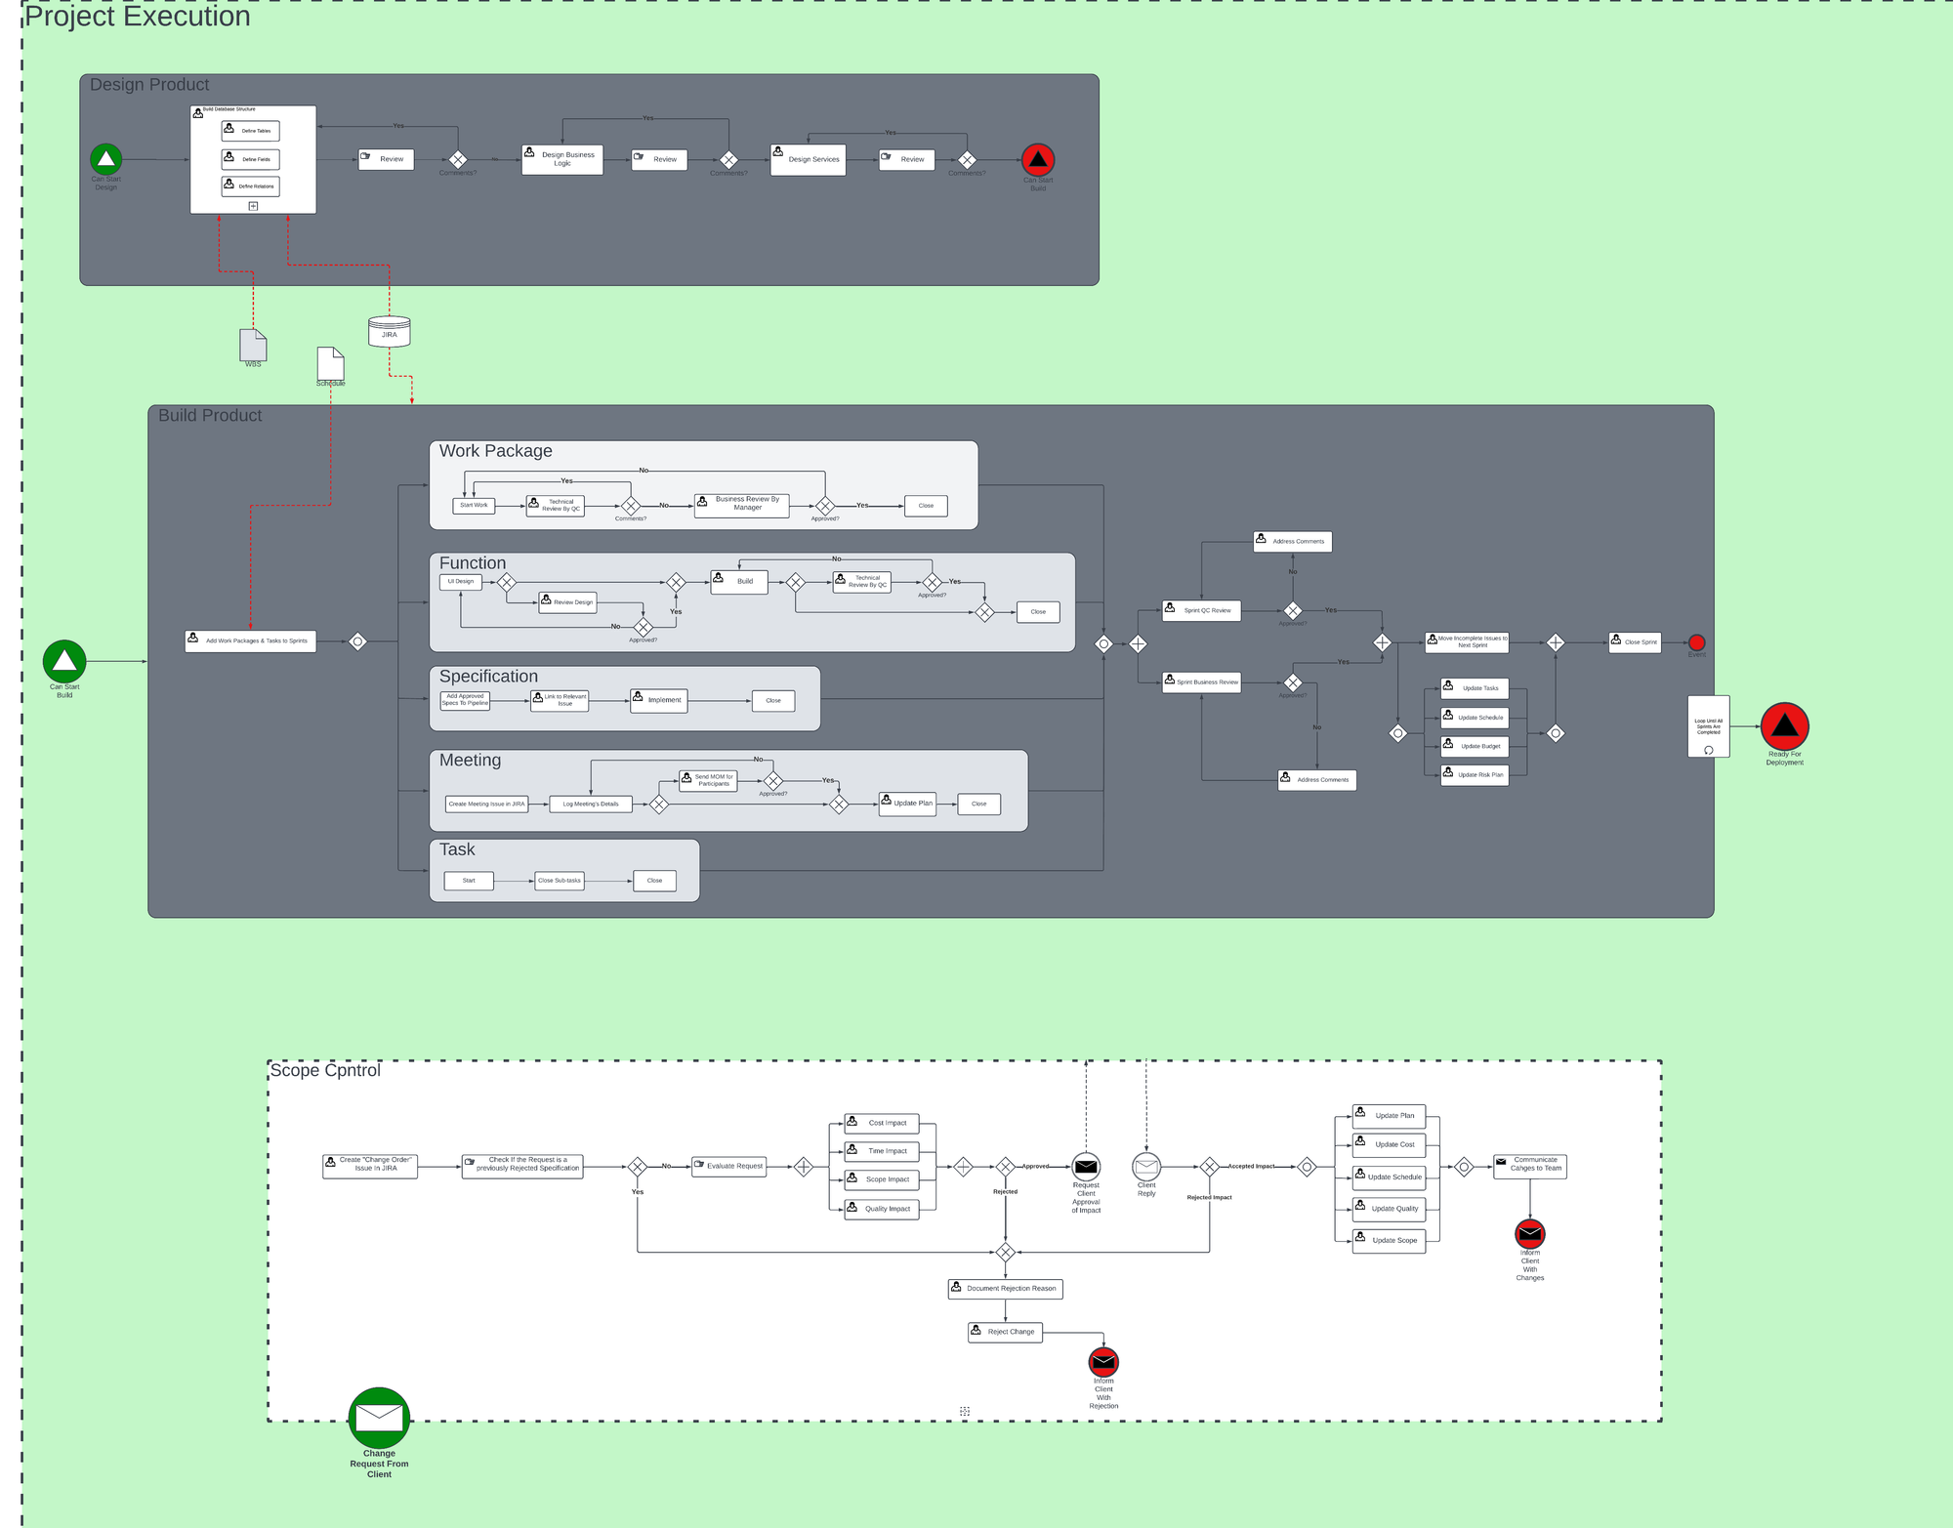Click the Add Work Packages & Tasks task
This screenshot has height=1528, width=1953.
[x=251, y=641]
